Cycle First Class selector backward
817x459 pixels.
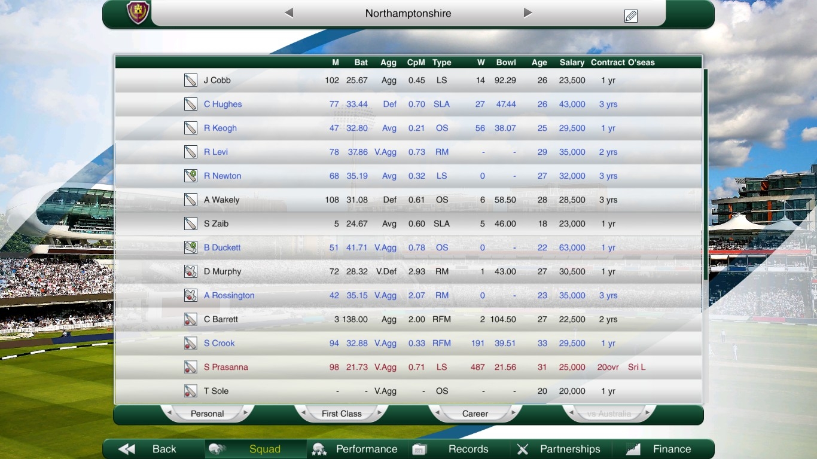point(303,413)
